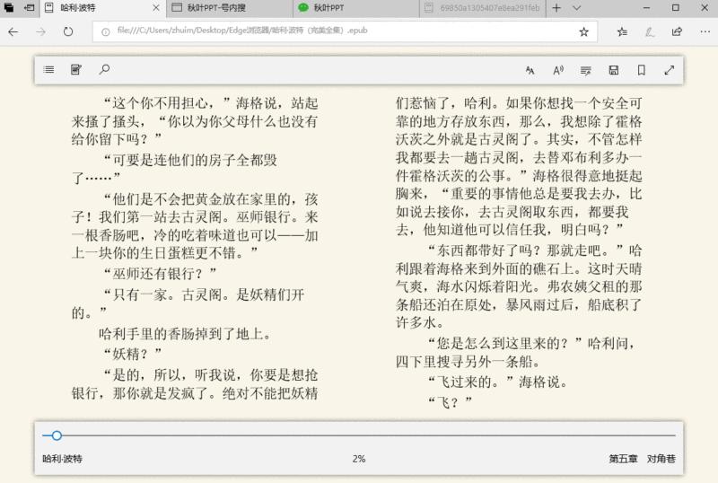Click the 哈利·波特 book title label
The height and width of the screenshot is (483, 718).
tap(62, 458)
